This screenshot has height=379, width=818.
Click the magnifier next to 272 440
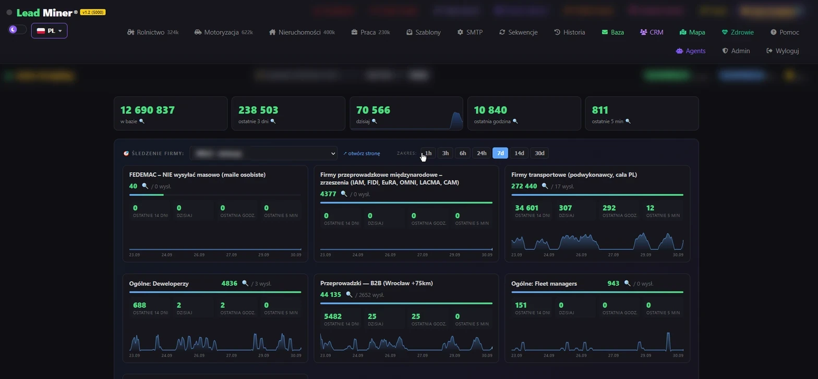pos(545,186)
